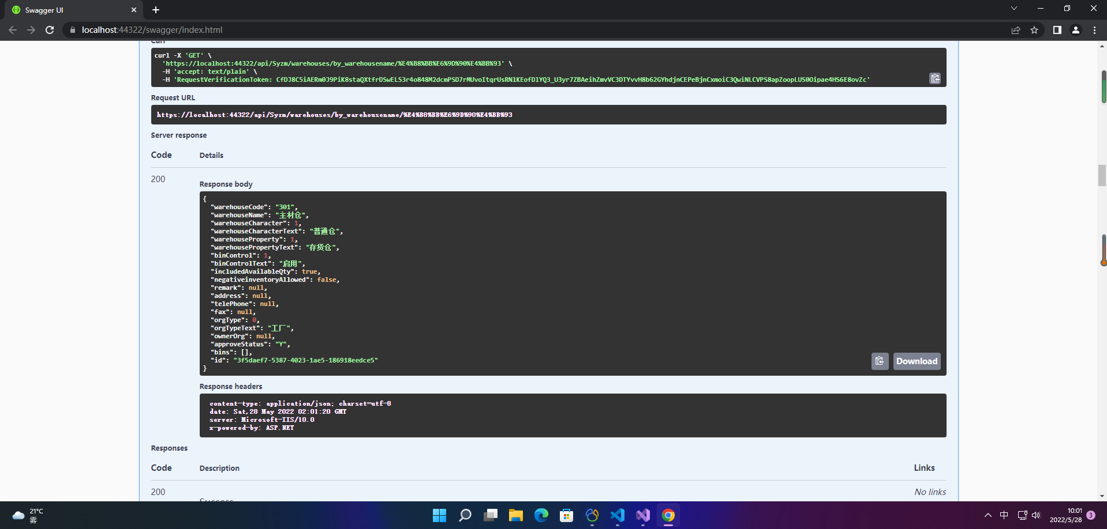Click the "orgTypeText" value 工厂
The width and height of the screenshot is (1107, 529).
point(279,328)
